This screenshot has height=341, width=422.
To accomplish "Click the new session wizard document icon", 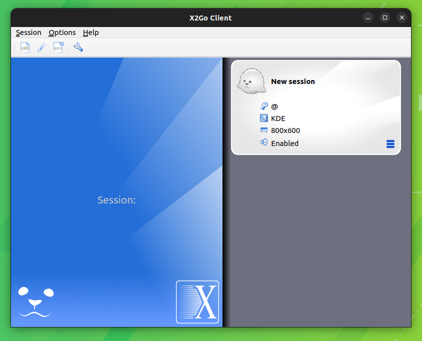I will click(58, 46).
